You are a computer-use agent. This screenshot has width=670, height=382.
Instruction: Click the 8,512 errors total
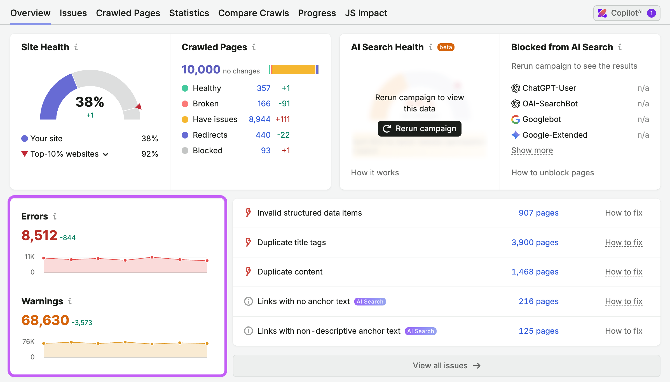pyautogui.click(x=39, y=235)
